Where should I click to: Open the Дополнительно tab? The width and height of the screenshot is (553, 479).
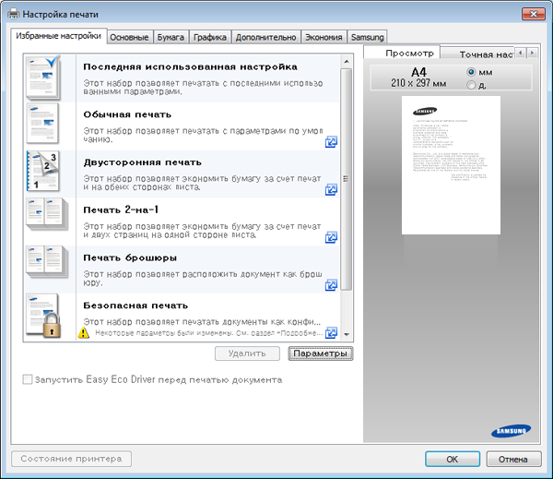pos(266,38)
